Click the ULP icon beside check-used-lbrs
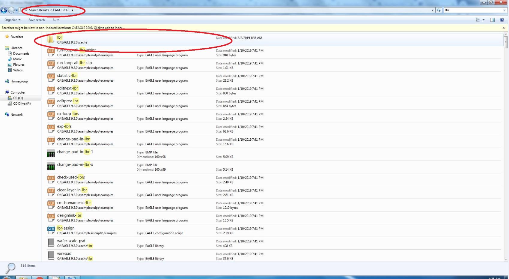 tap(51, 179)
